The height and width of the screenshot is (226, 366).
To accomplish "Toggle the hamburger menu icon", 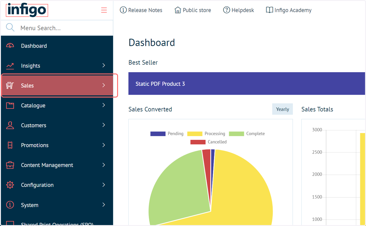I will coord(104,10).
